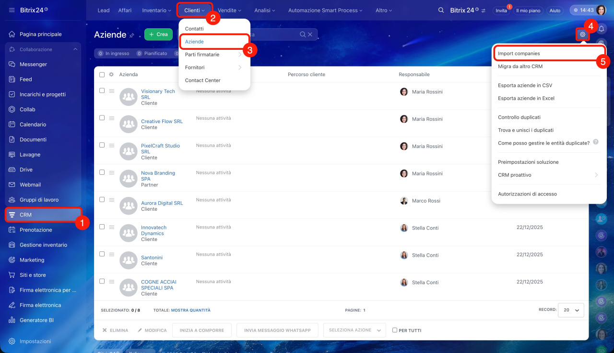
Task: Click the column settings gear in table header
Action: coord(111,75)
